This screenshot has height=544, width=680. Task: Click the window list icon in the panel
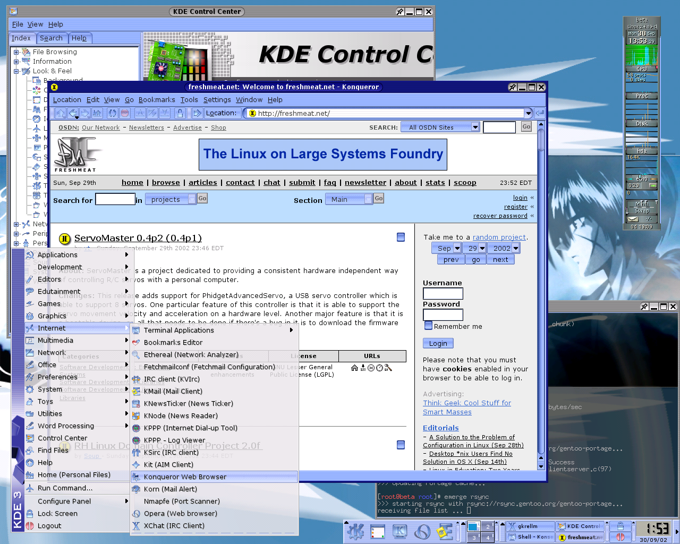378,531
